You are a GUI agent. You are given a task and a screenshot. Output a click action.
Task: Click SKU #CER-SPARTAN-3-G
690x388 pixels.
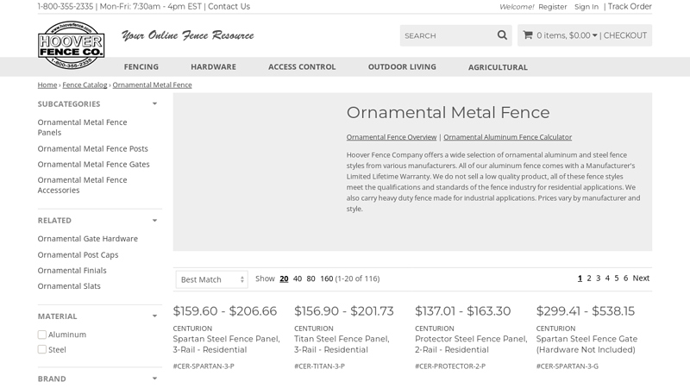pos(567,366)
